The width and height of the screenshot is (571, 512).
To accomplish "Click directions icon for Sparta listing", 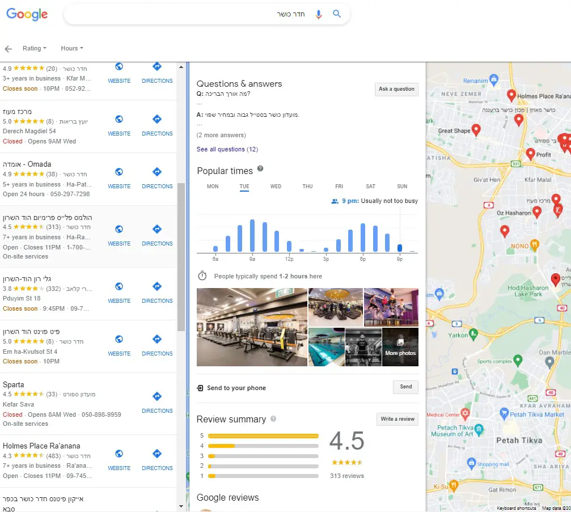I will click(157, 396).
